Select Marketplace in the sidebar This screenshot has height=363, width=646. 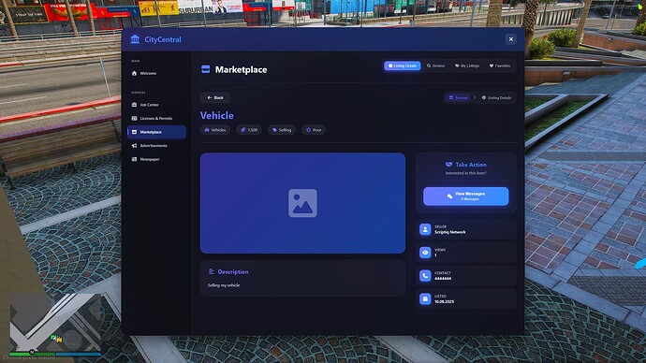156,132
